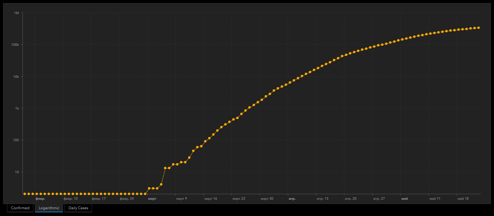
Task: Click the 'февр. 17' axis label
Action: pos(98,199)
